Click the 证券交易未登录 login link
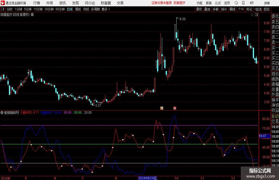This screenshot has width=279, height=180. coord(161,3)
